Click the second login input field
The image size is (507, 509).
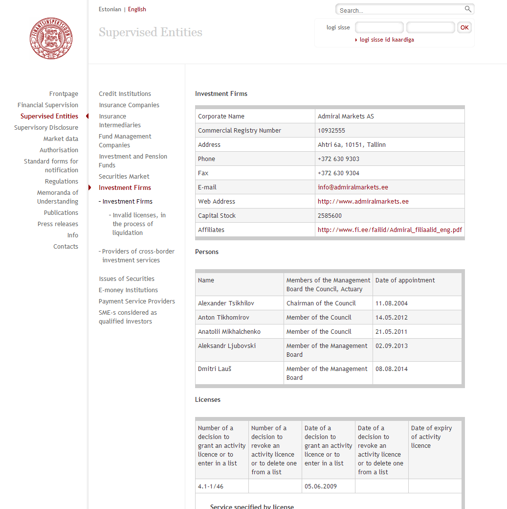[430, 27]
